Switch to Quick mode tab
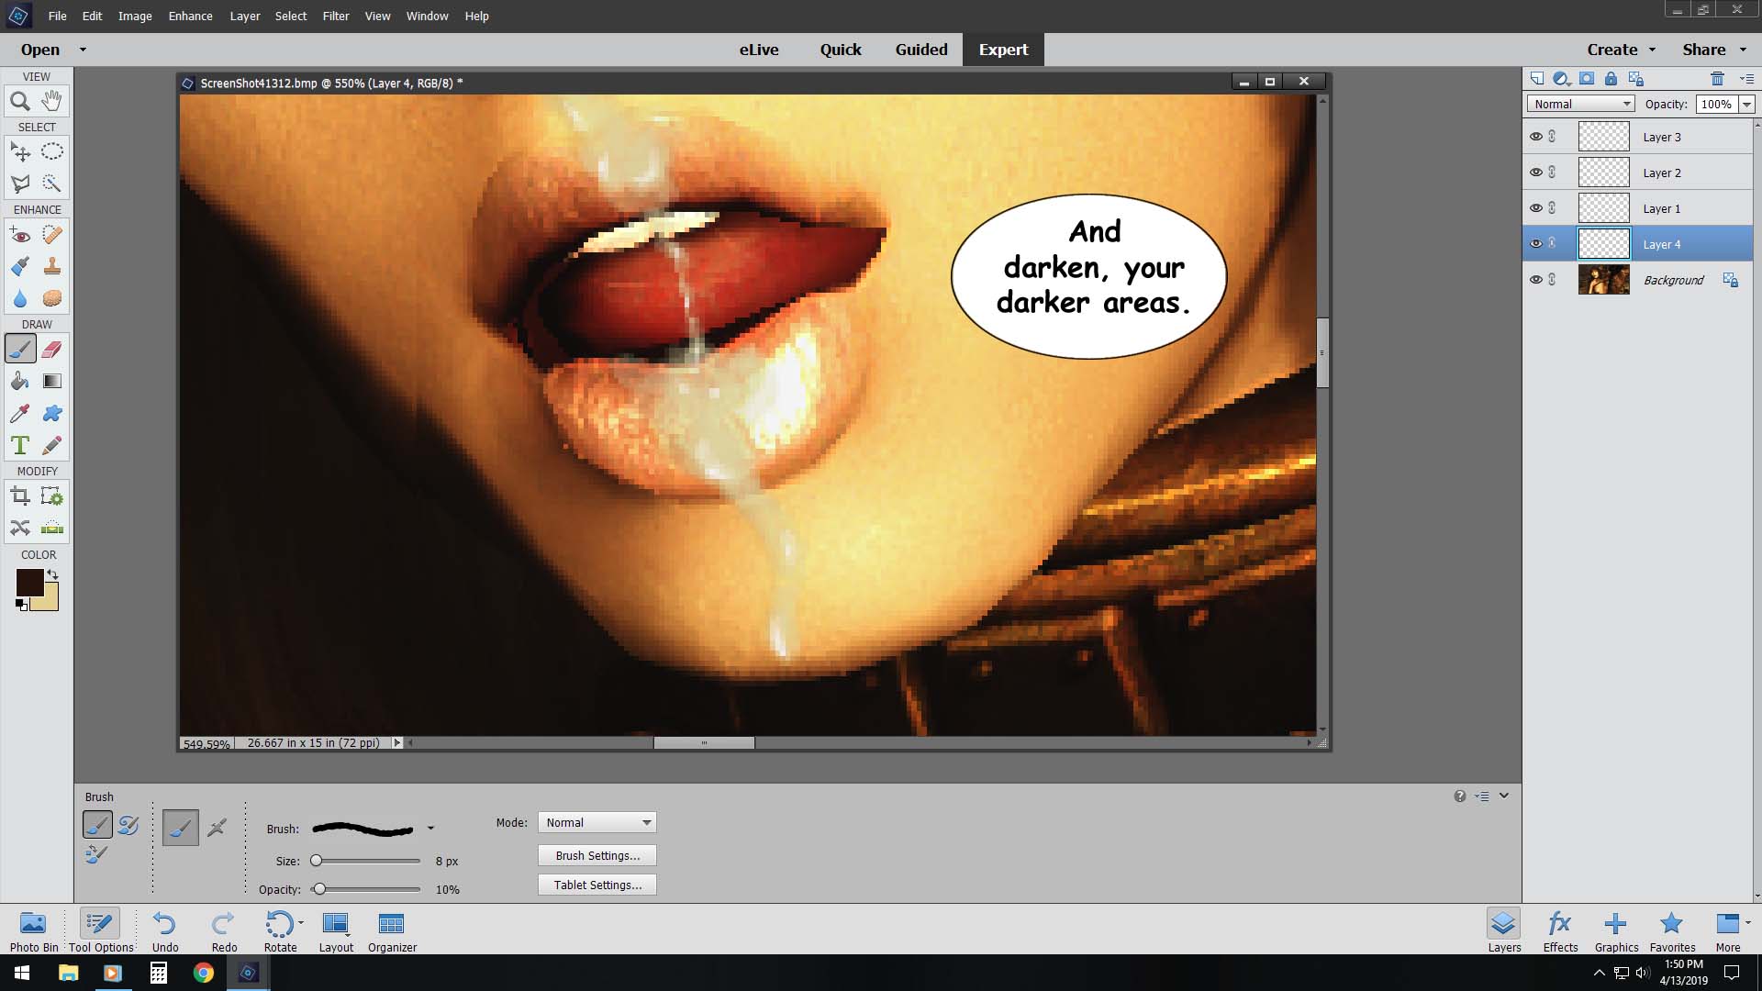The width and height of the screenshot is (1762, 991). coord(841,50)
